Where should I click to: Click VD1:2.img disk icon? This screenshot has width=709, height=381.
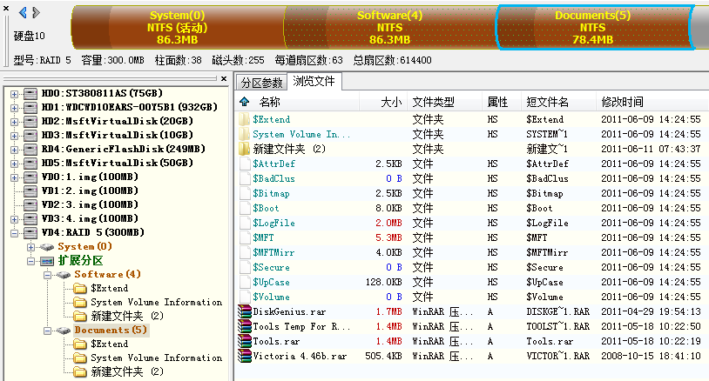coord(30,191)
